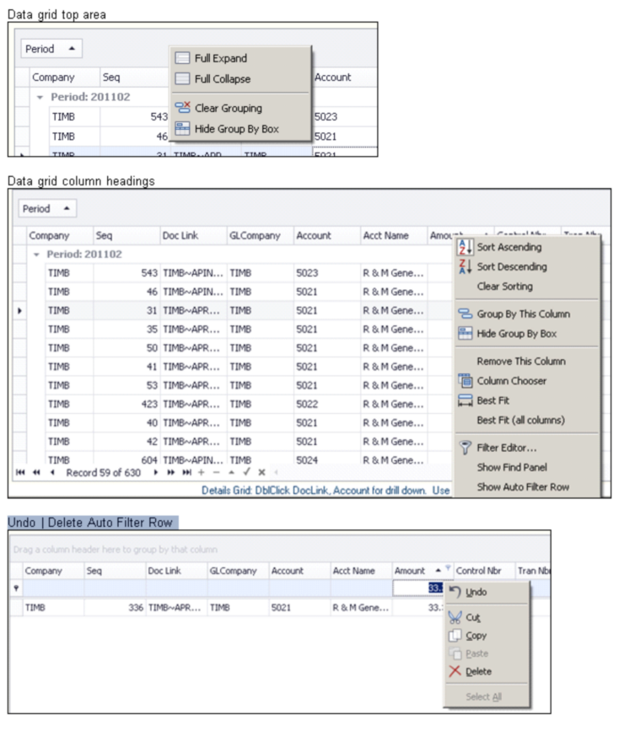The image size is (635, 730).
Task: Click Control Nbr header in bottom grid
Action: click(484, 571)
